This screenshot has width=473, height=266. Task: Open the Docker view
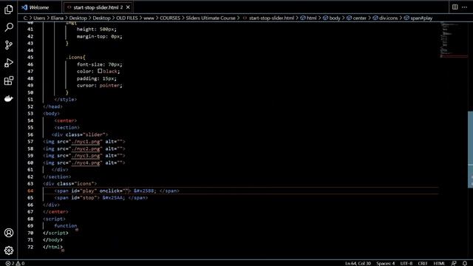coord(9,98)
